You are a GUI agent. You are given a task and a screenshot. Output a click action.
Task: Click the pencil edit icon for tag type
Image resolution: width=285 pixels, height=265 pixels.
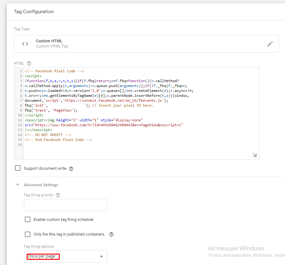pyautogui.click(x=270, y=44)
